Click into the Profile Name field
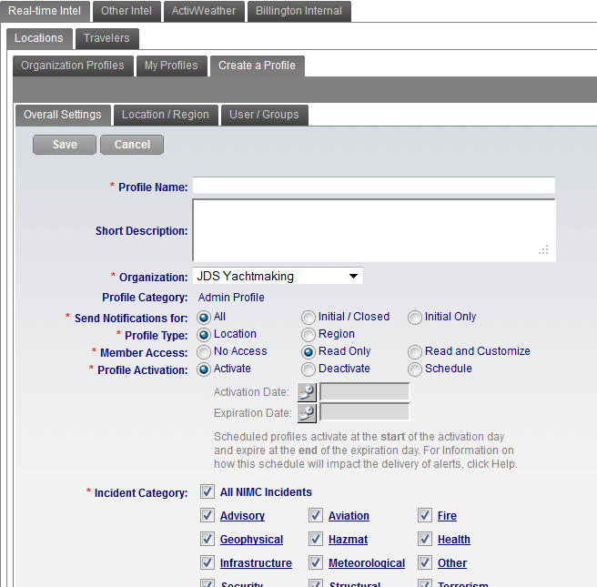This screenshot has height=587, width=597. coord(373,187)
